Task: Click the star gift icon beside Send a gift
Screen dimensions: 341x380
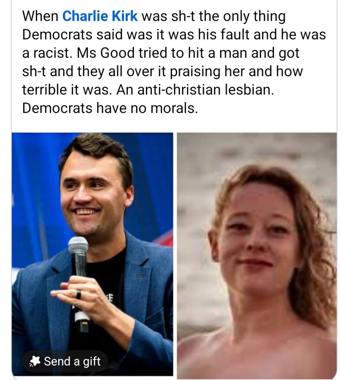Action: click(x=35, y=361)
